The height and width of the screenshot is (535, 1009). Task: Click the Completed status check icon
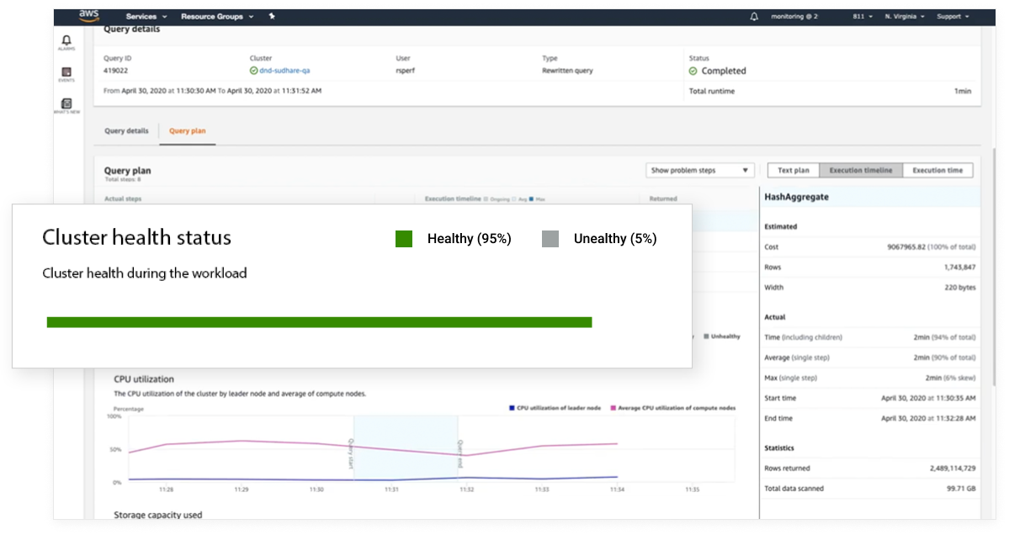693,72
